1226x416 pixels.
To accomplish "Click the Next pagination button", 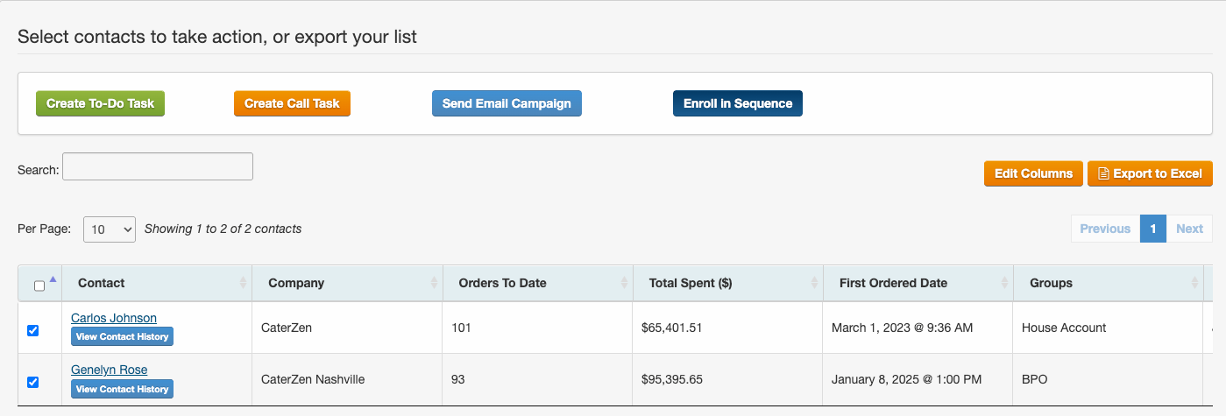I will pos(1189,229).
